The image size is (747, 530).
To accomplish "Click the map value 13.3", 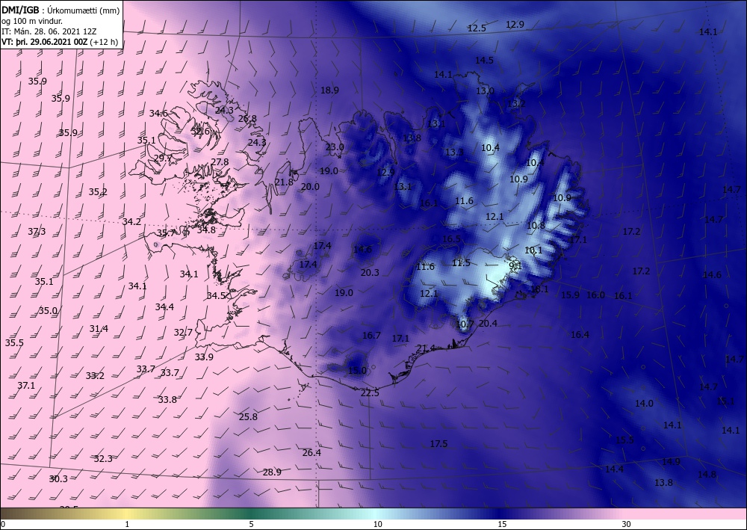I will tap(454, 152).
